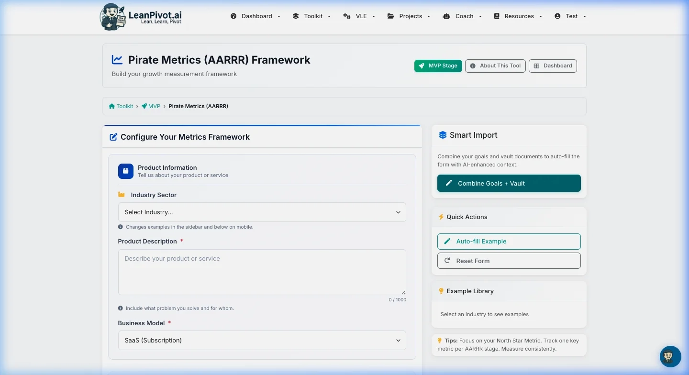Open the Test user account menu
This screenshot has width=689, height=375.
[570, 16]
